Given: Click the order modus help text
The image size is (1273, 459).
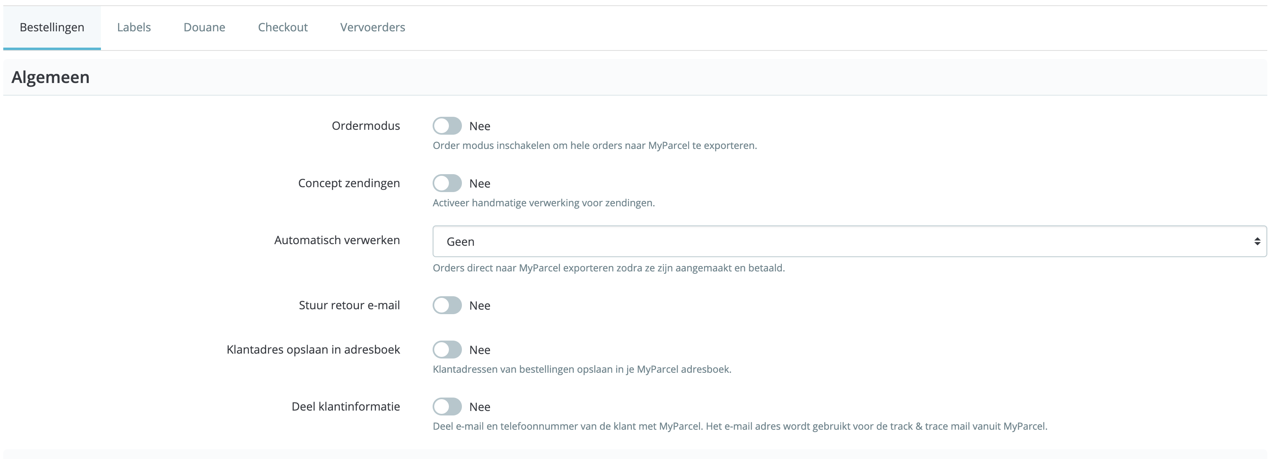Looking at the screenshot, I should tap(595, 145).
